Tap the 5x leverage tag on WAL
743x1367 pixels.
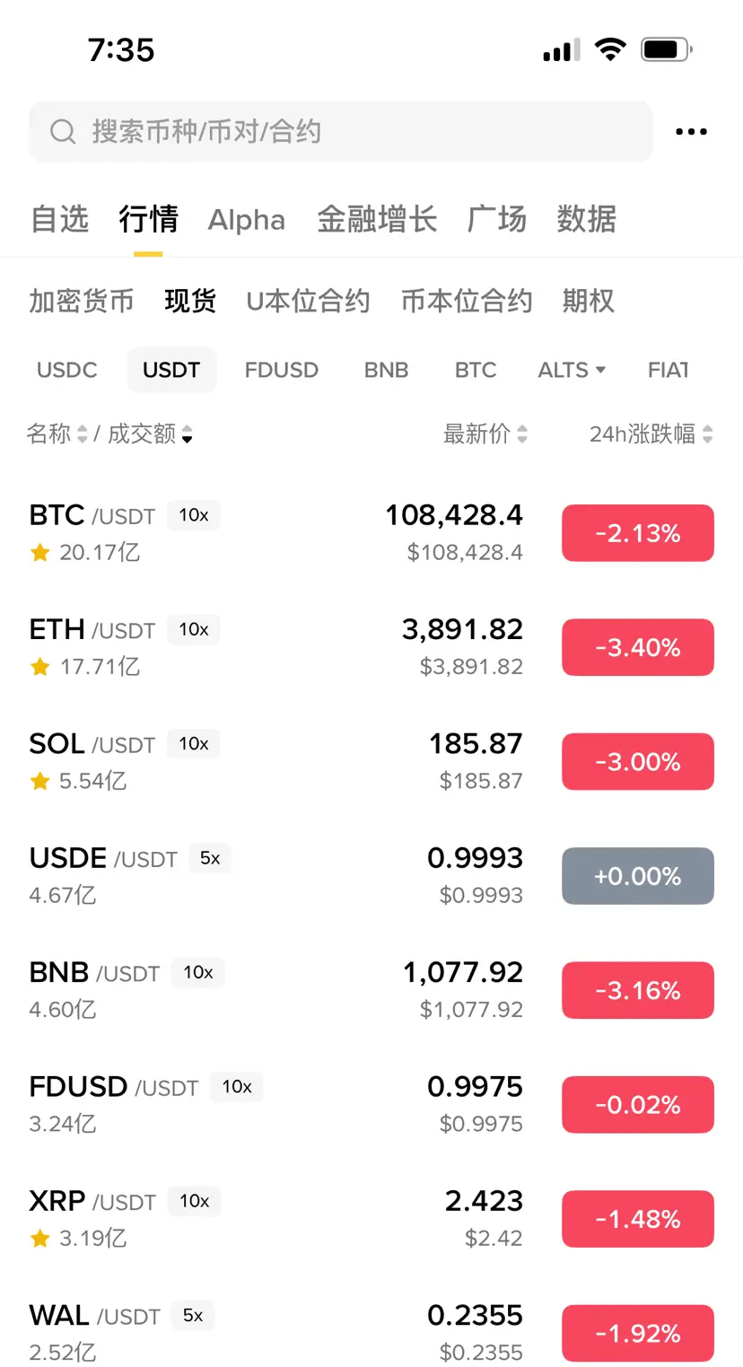(193, 1316)
